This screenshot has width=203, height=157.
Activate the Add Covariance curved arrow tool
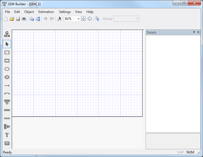7,94
